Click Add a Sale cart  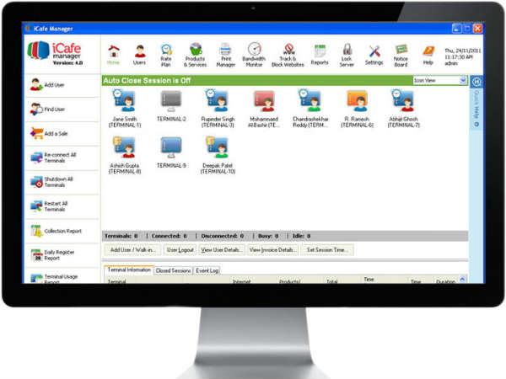[62, 133]
